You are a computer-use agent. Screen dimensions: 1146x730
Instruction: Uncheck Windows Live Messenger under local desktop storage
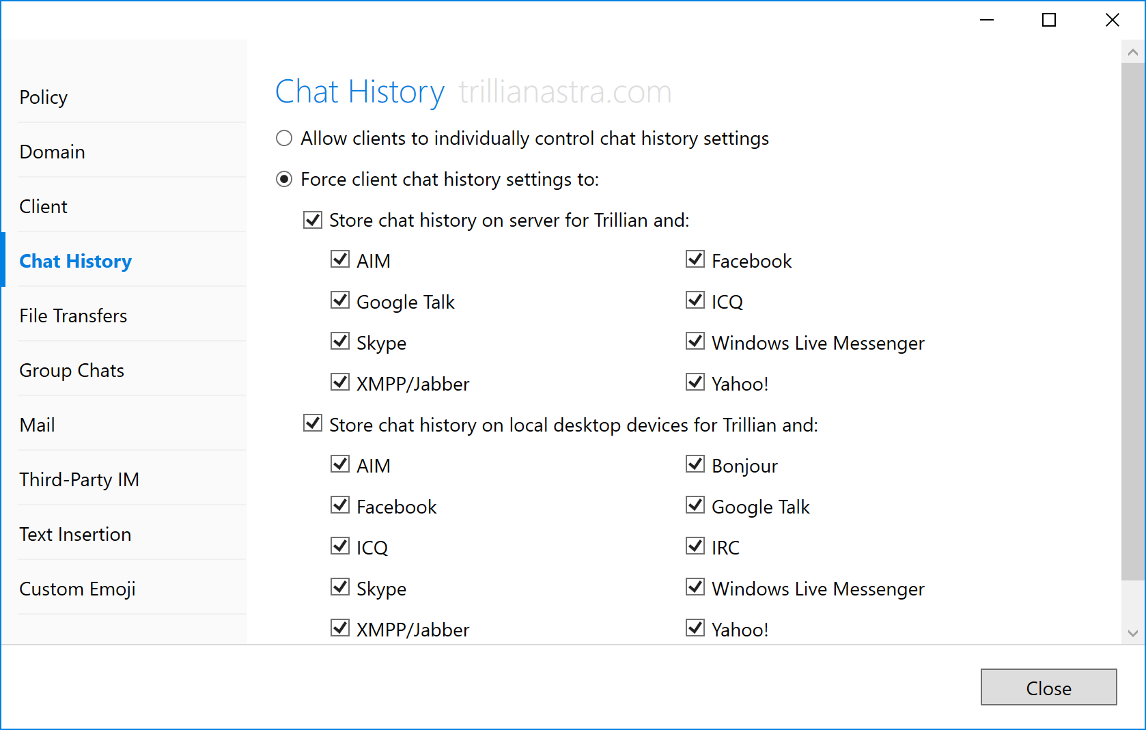coord(695,587)
